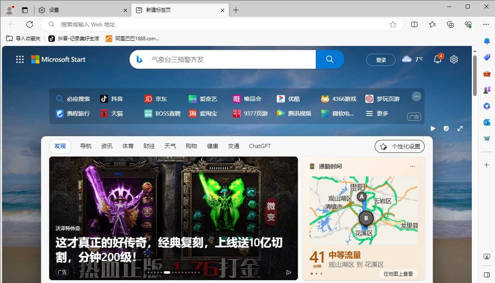This screenshot has width=495, height=283.
Task: Open split screen view icon
Action: click(414, 24)
